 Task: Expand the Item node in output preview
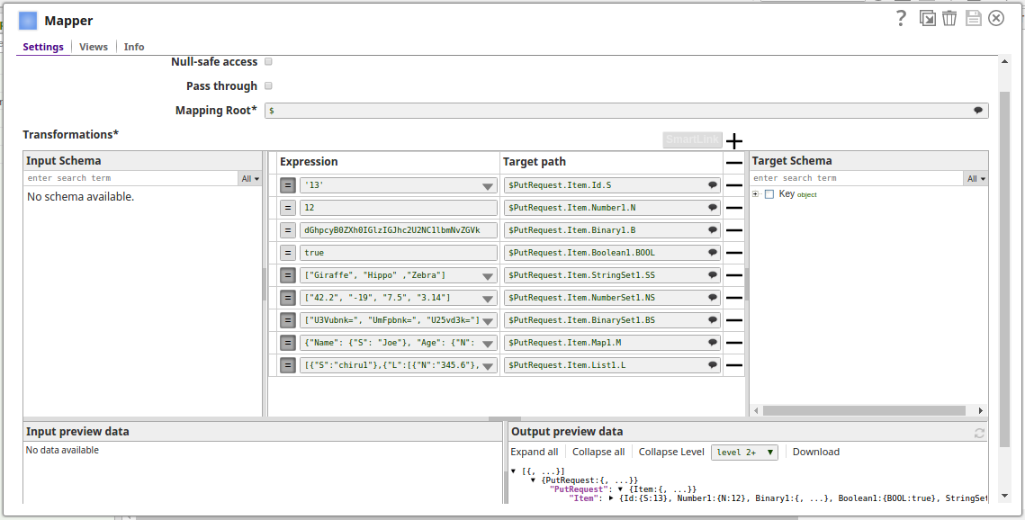pyautogui.click(x=611, y=498)
